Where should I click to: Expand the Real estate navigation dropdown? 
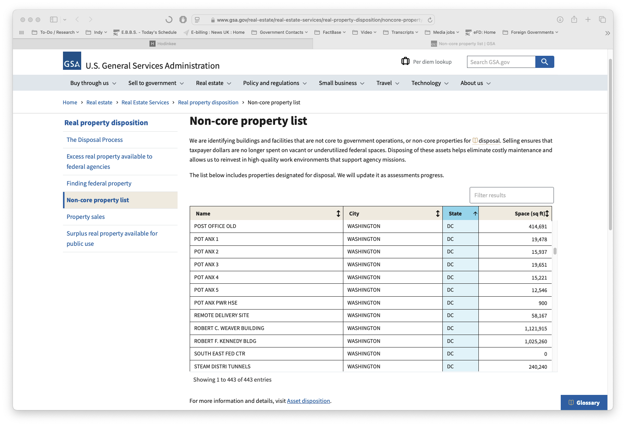213,83
